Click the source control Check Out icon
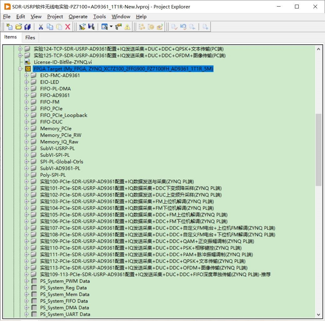This screenshot has width=325, height=321. 192,27
